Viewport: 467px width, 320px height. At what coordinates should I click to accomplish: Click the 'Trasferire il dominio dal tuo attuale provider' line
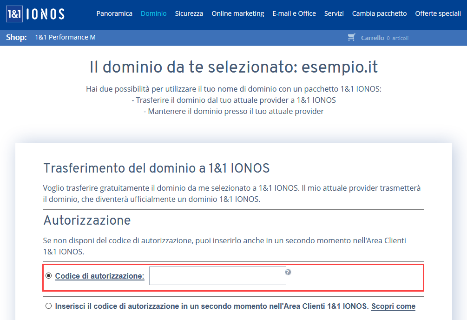click(234, 100)
